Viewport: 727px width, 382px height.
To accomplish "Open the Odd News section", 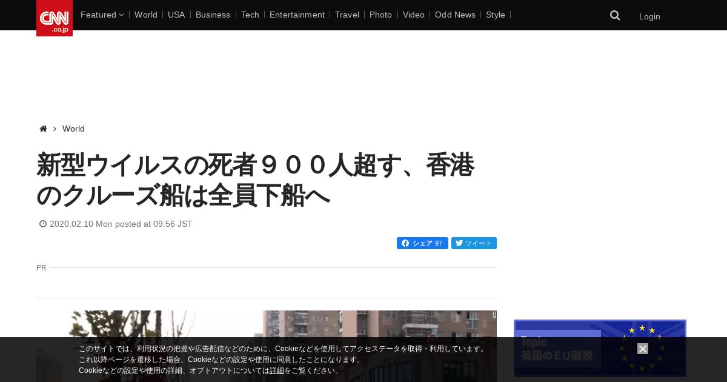I will pyautogui.click(x=455, y=15).
